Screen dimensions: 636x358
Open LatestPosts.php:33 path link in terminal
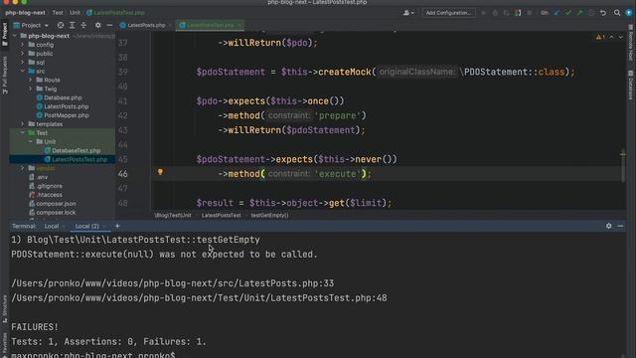pos(173,283)
